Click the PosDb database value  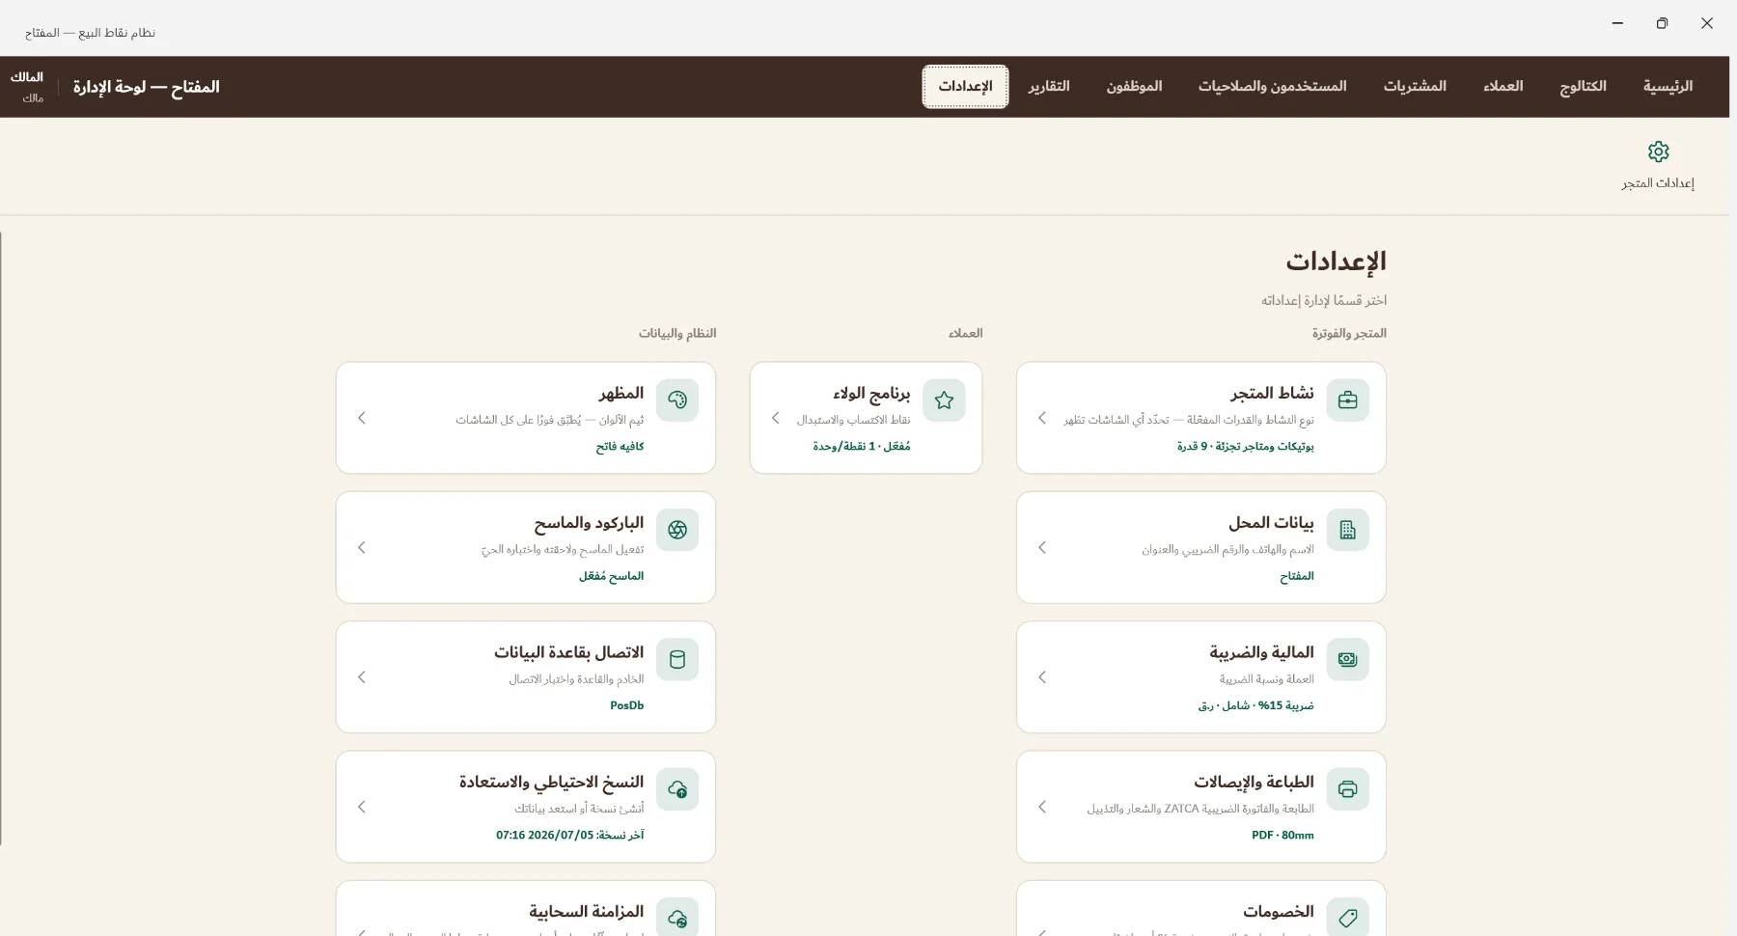click(626, 705)
